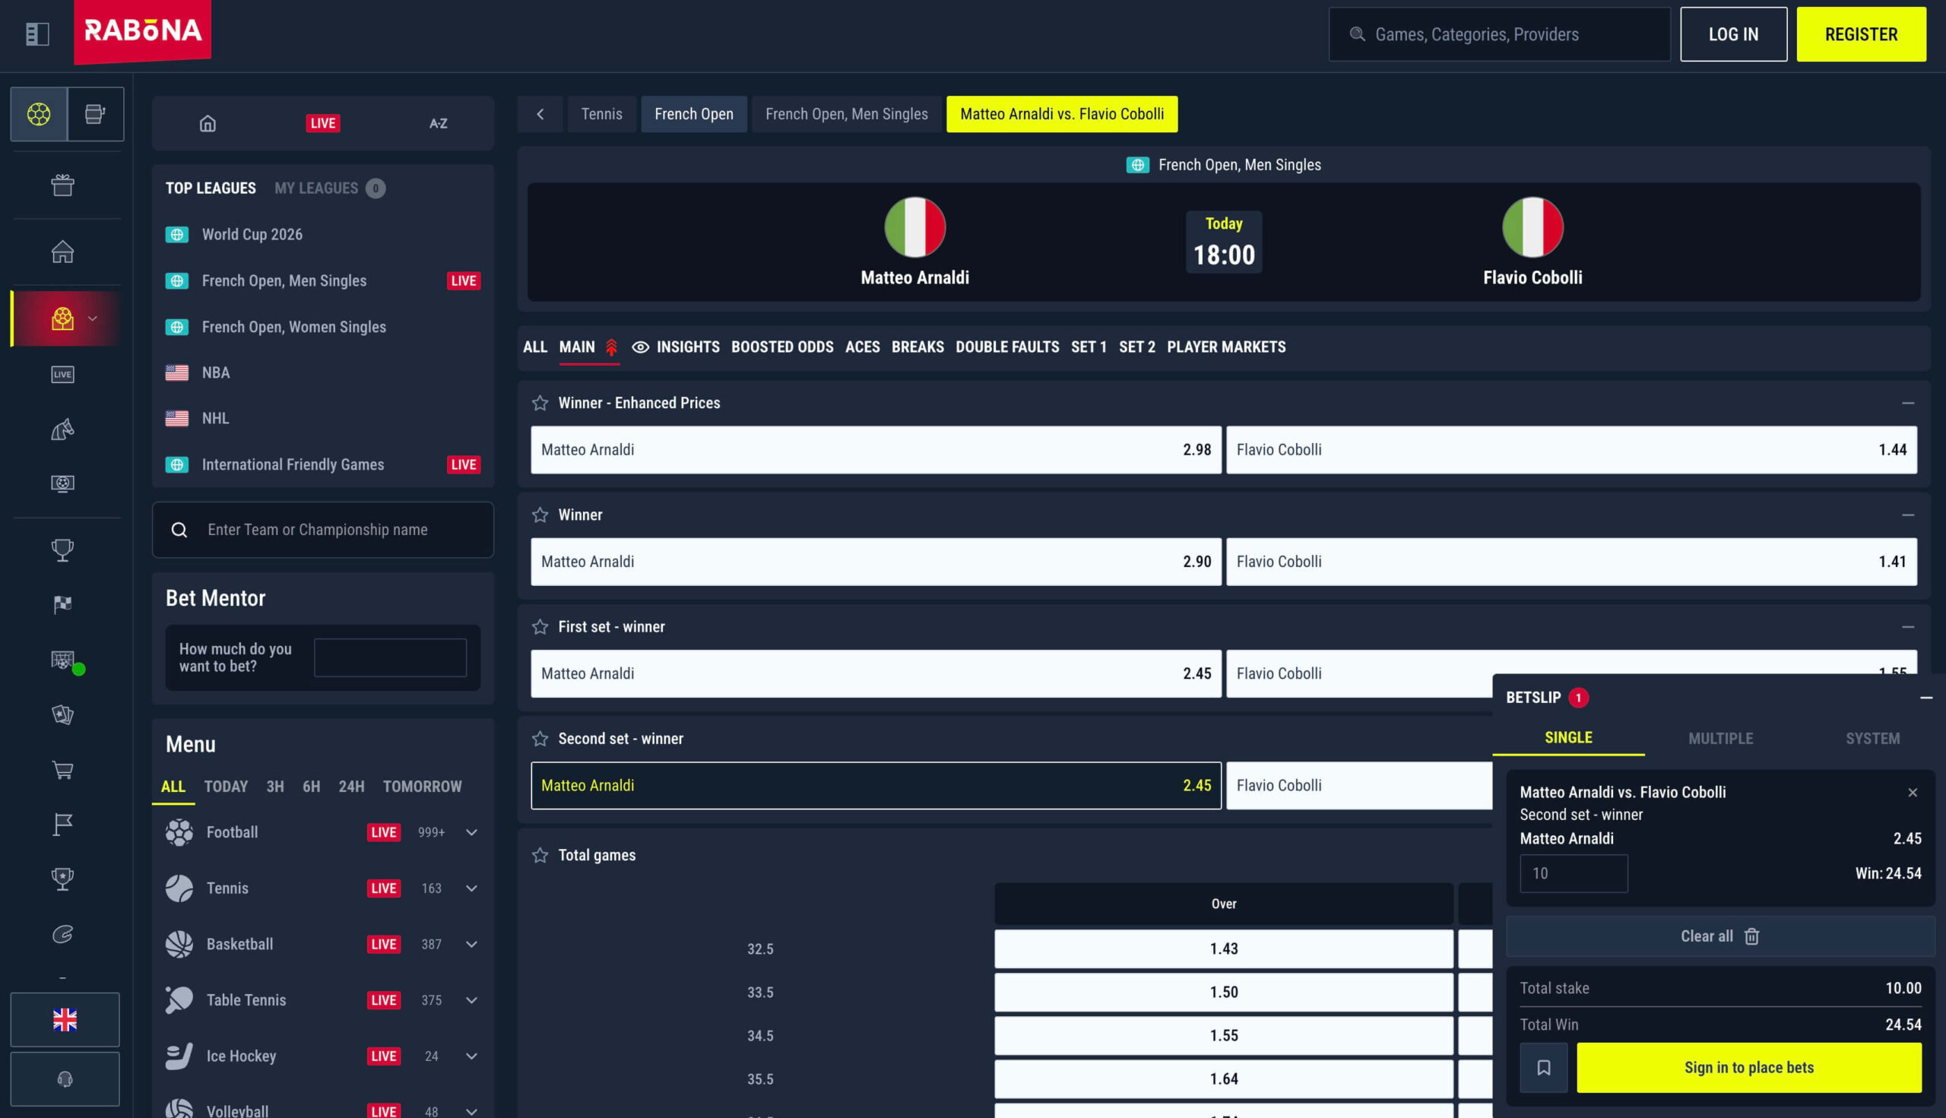Image resolution: width=1946 pixels, height=1118 pixels.
Task: Deselect Matteo Arnaldi 2.45 second set odds
Action: coord(876,786)
